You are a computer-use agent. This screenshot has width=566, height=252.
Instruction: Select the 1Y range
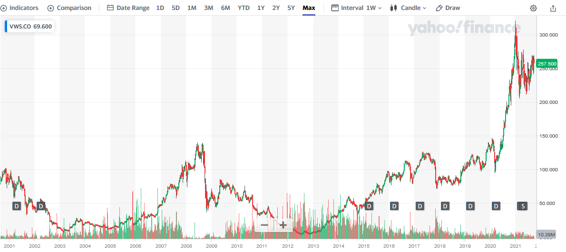pos(261,8)
